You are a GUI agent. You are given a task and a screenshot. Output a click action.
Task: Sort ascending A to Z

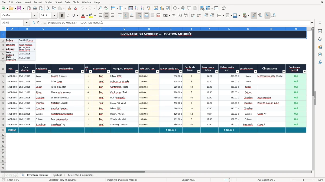tap(137, 8)
